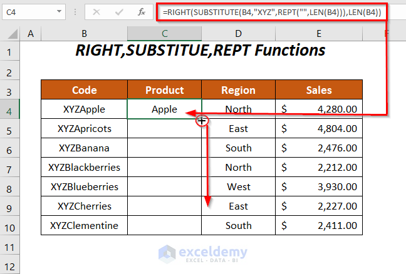Click the title cell RIGHT,SUBSTITUE,REPT Functions

(202, 51)
